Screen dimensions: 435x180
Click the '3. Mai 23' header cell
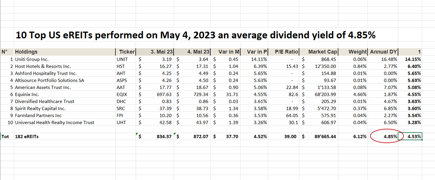pyautogui.click(x=156, y=52)
